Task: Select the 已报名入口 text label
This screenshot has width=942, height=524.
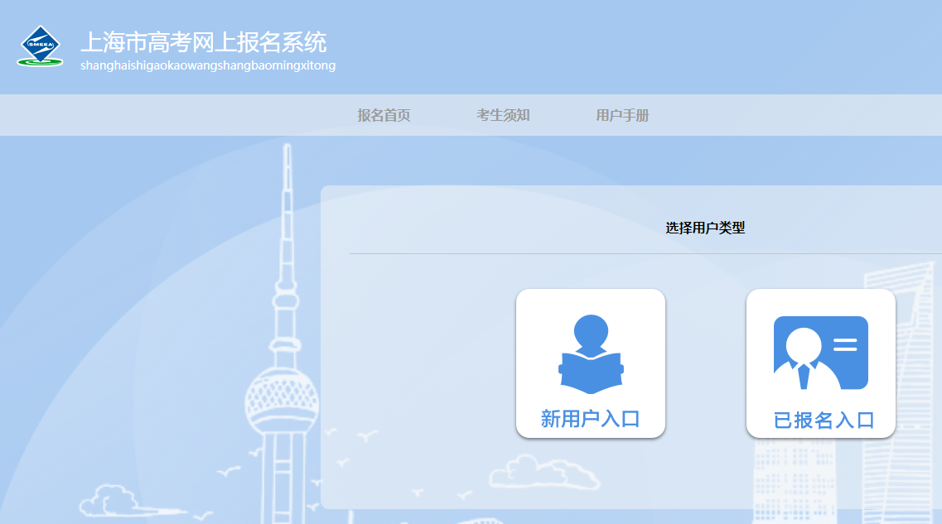Action: pyautogui.click(x=824, y=420)
